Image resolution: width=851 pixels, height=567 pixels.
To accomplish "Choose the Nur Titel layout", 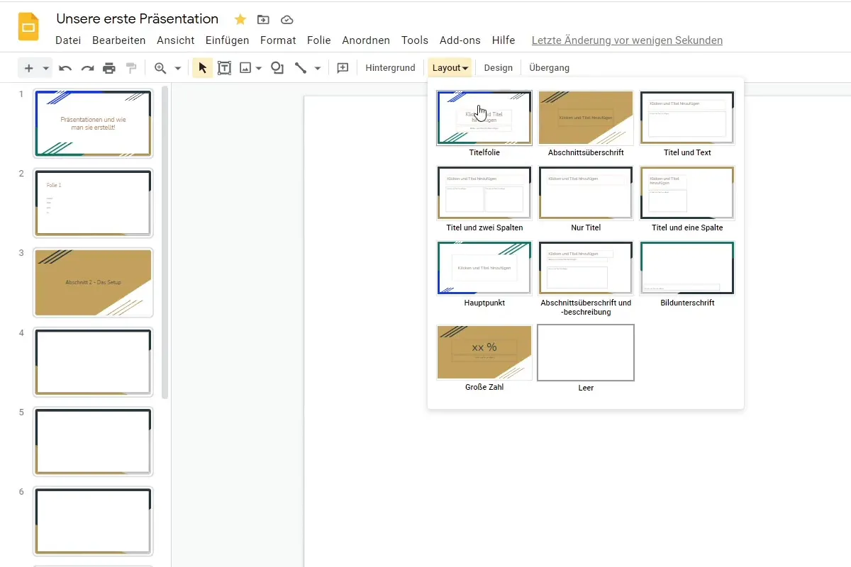I will (586, 193).
